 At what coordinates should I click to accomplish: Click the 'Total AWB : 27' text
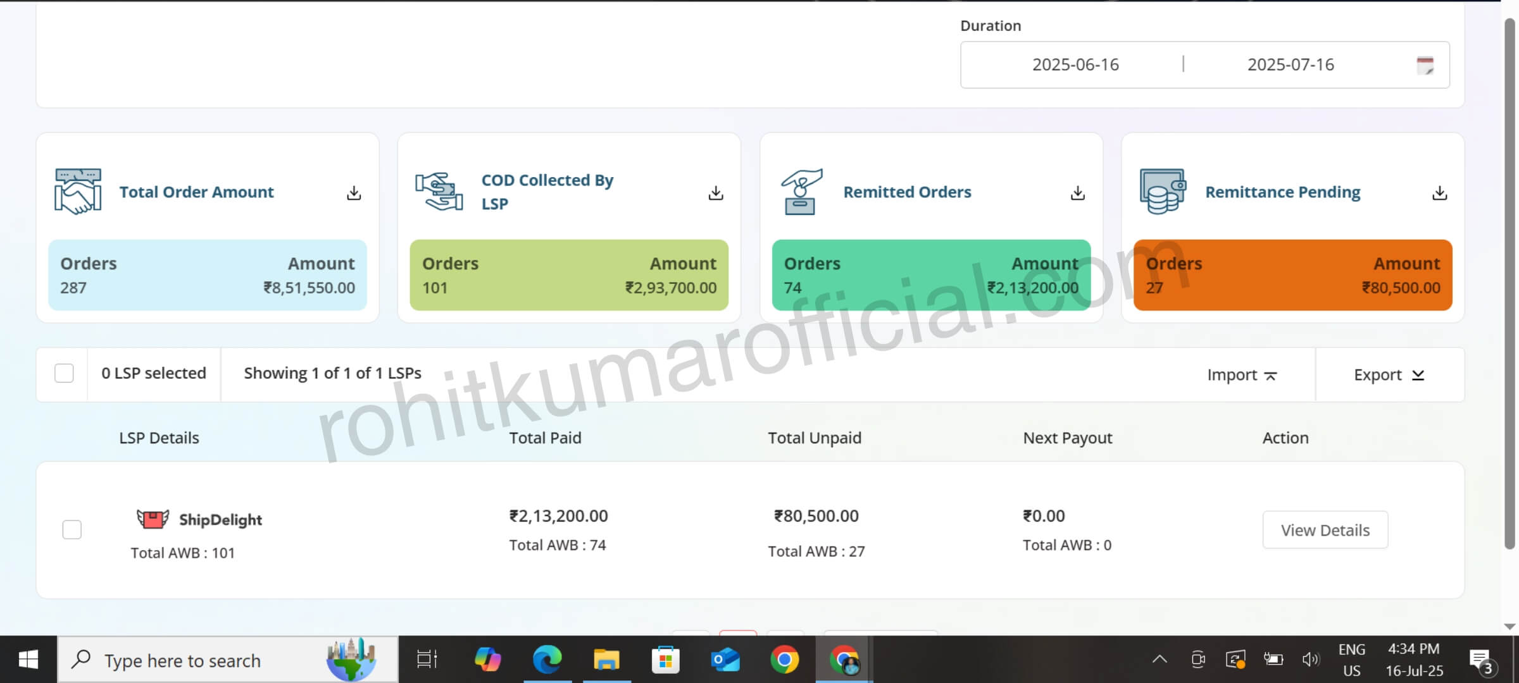click(816, 551)
